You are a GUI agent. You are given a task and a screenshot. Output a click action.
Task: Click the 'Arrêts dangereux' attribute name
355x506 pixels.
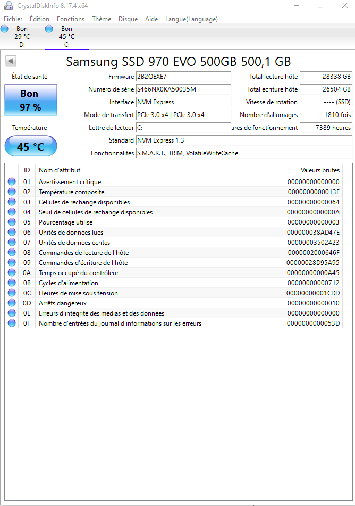[63, 303]
